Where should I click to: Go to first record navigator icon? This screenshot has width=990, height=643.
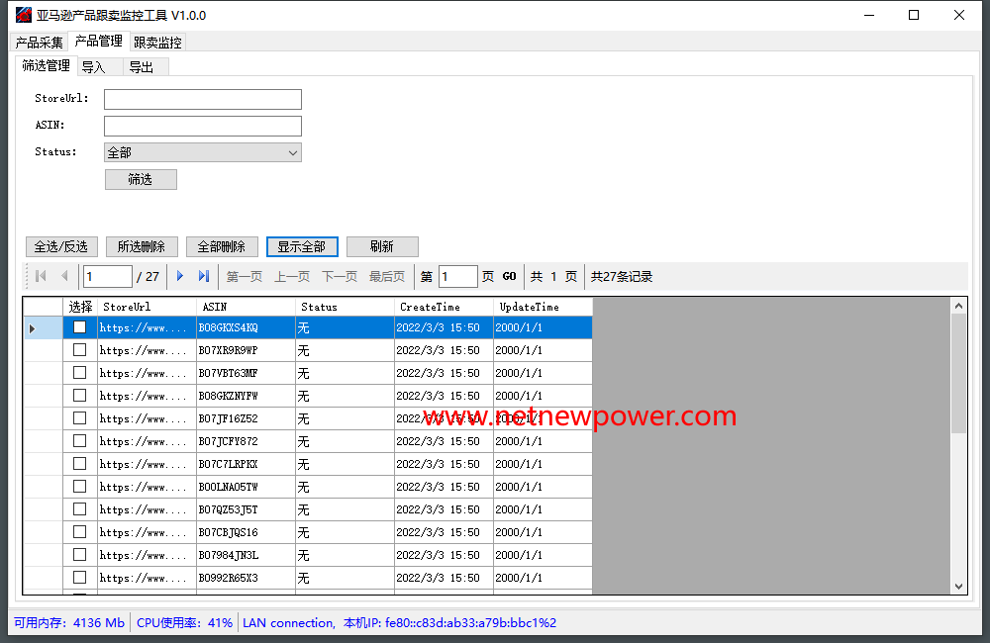tap(41, 276)
